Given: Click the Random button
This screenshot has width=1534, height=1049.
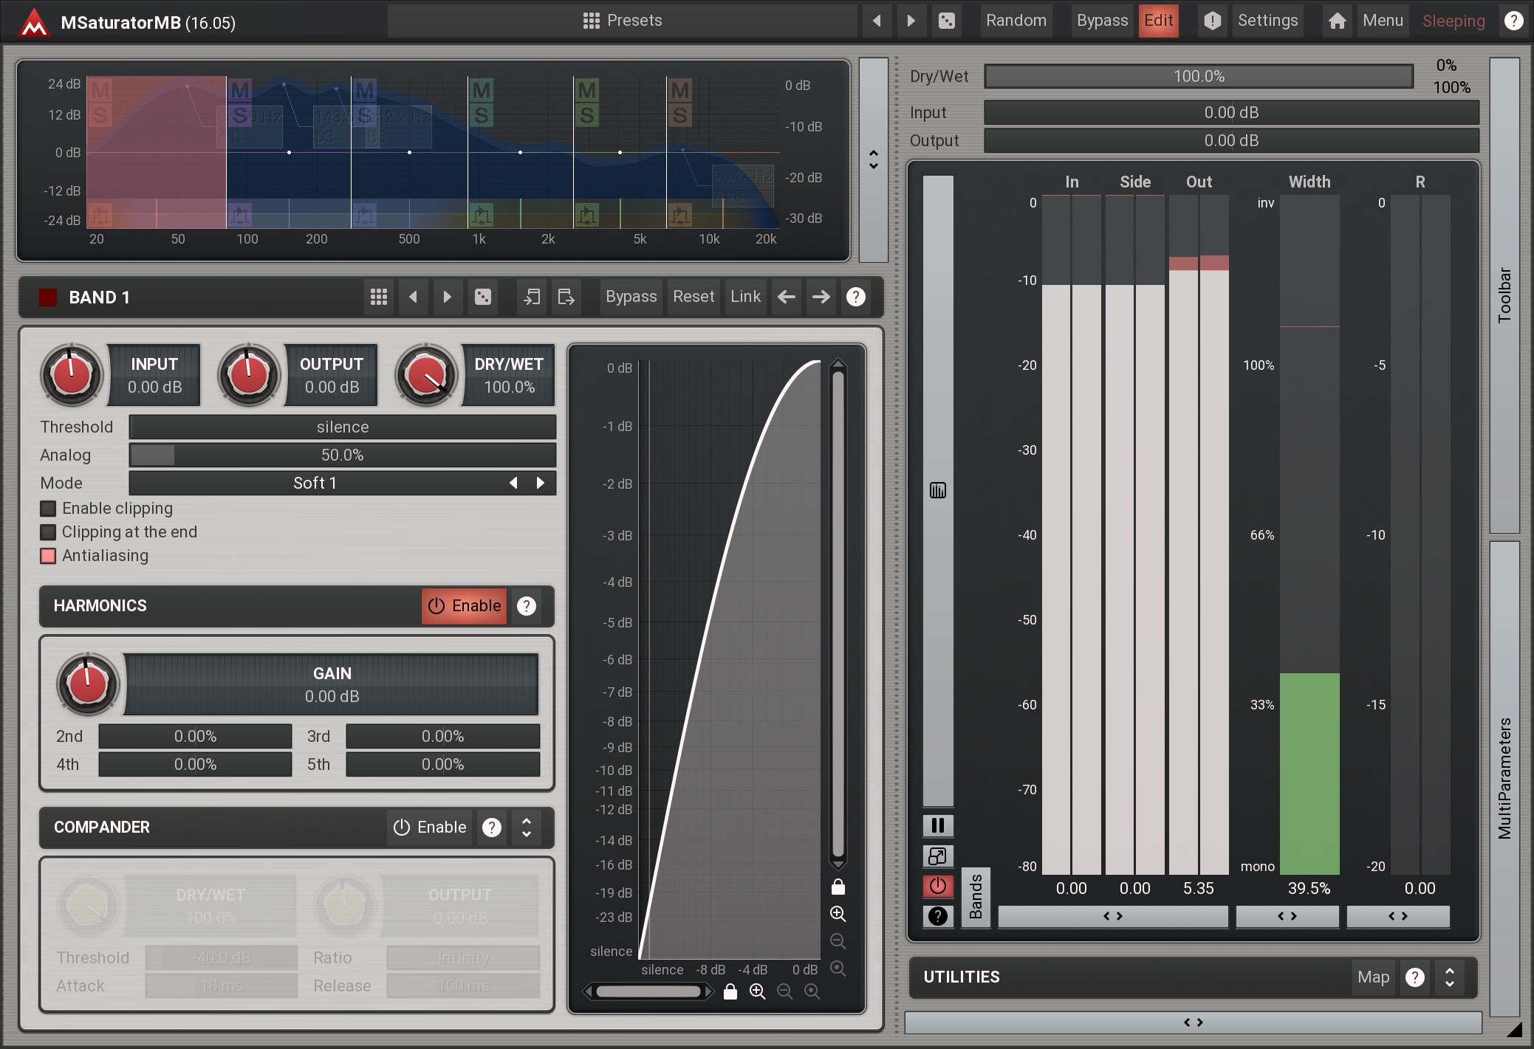Looking at the screenshot, I should coord(1016,21).
